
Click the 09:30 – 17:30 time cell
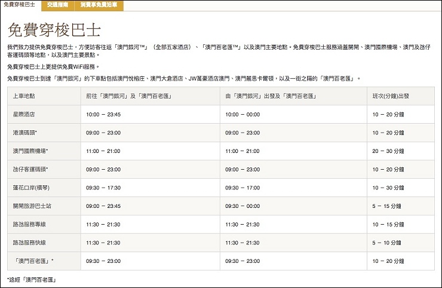103,188
